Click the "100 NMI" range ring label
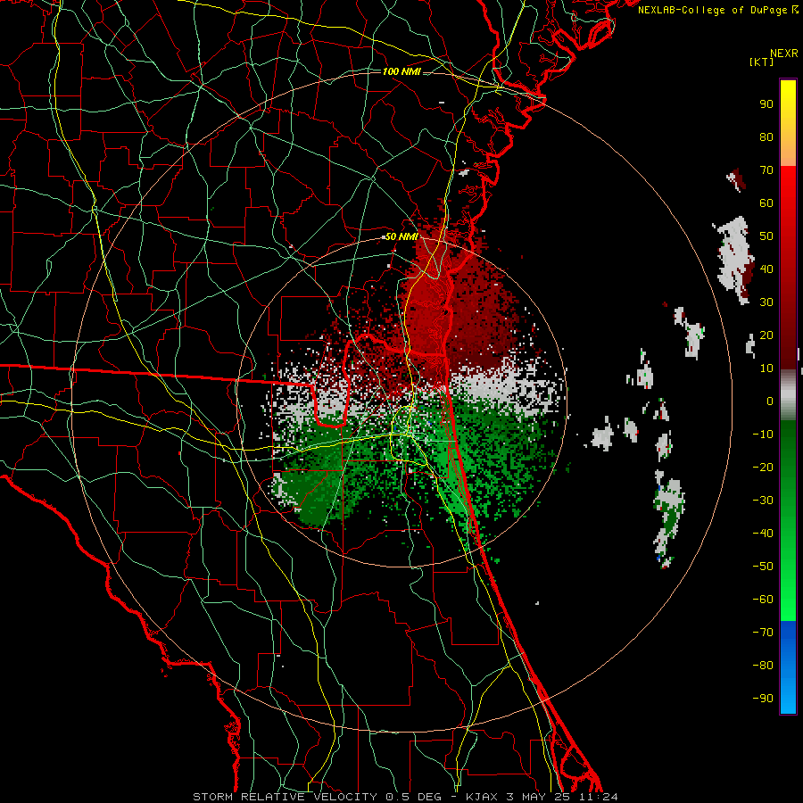Image resolution: width=803 pixels, height=803 pixels. (401, 71)
